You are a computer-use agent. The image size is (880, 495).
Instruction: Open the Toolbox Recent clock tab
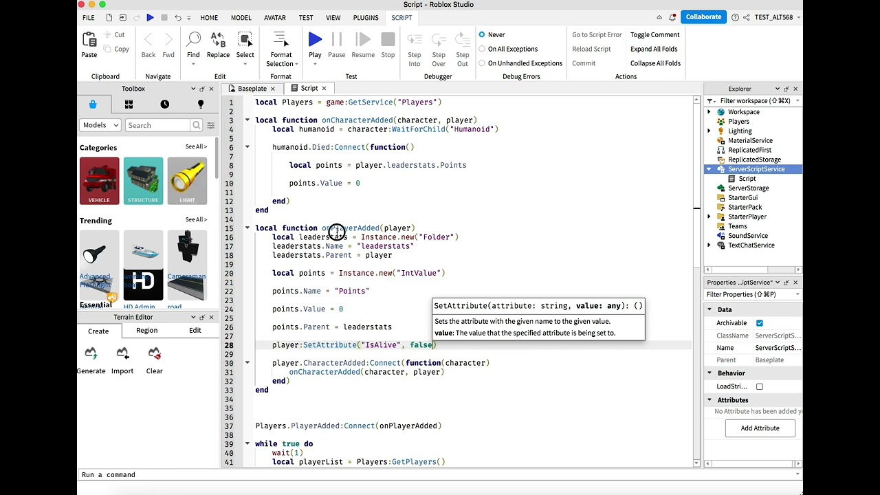tap(164, 104)
